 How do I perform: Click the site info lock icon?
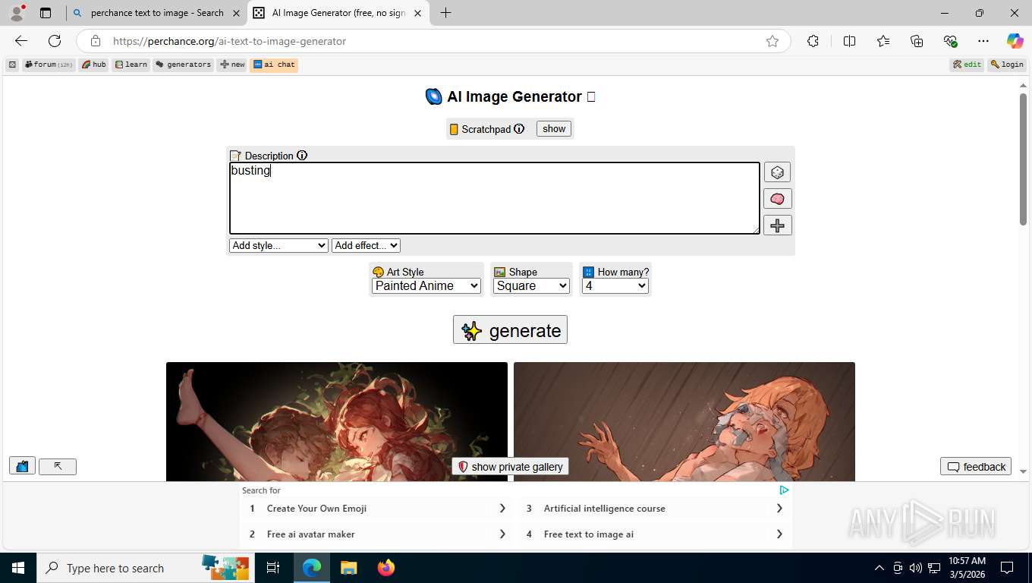point(95,41)
